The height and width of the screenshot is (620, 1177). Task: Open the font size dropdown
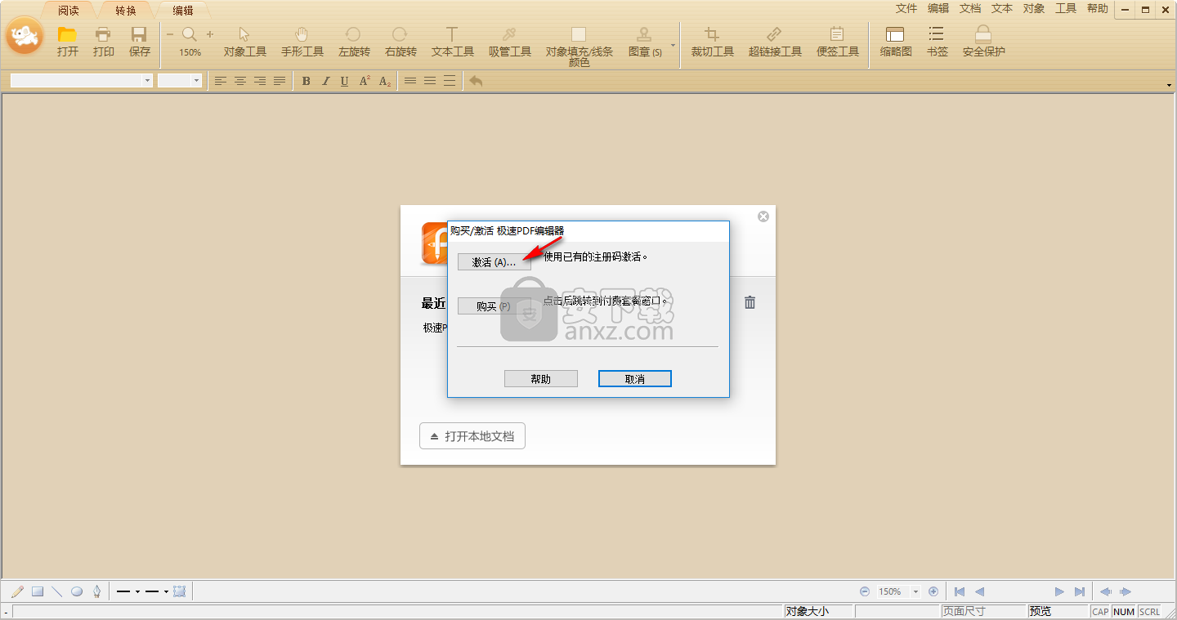coord(196,81)
